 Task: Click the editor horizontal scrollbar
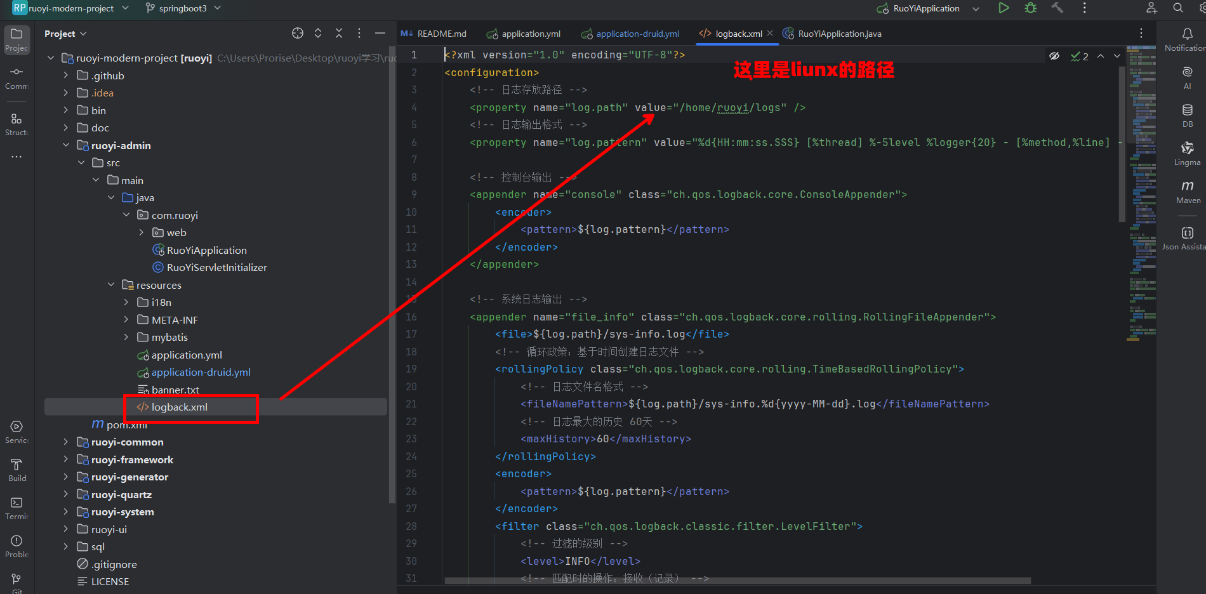click(x=736, y=581)
